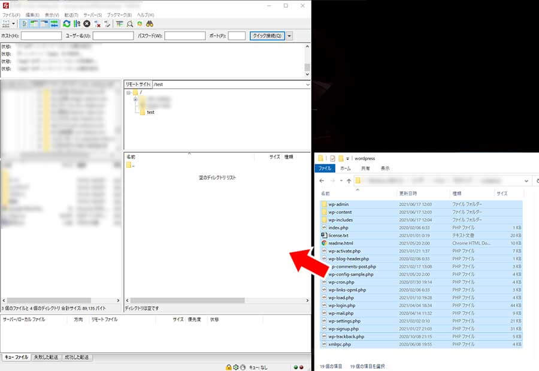The width and height of the screenshot is (539, 371).
Task: Open the directory listing filters icon
Action: (120, 24)
